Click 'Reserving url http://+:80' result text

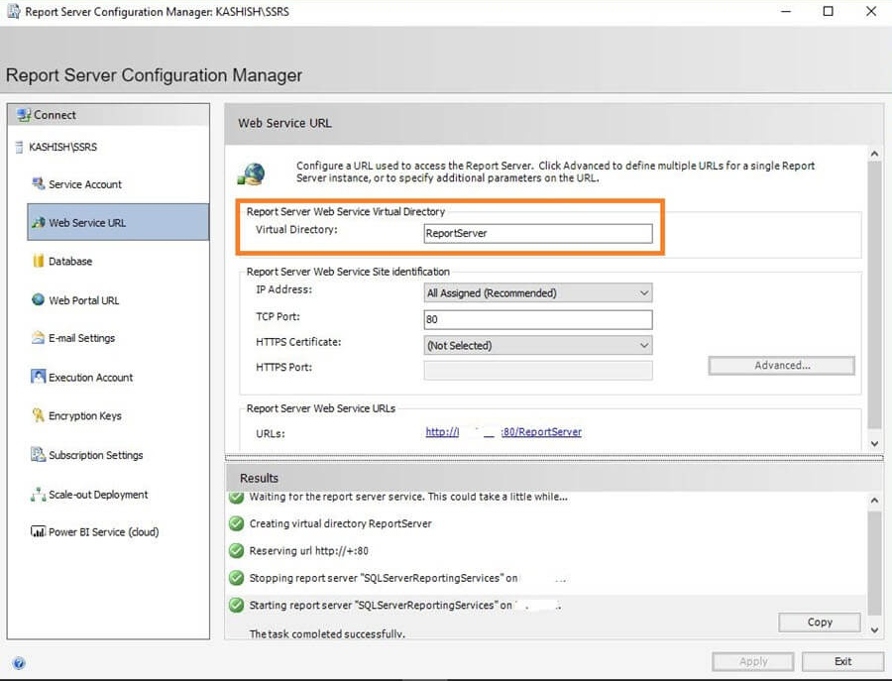tap(308, 551)
